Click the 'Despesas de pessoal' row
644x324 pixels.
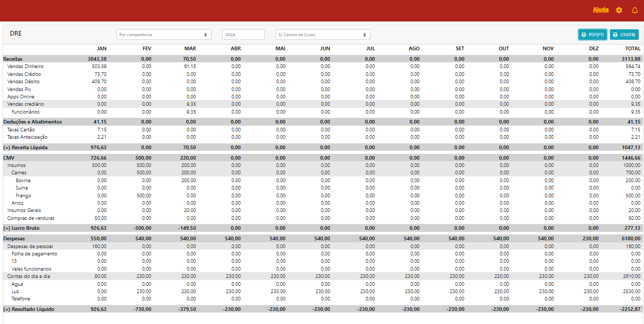(30, 246)
